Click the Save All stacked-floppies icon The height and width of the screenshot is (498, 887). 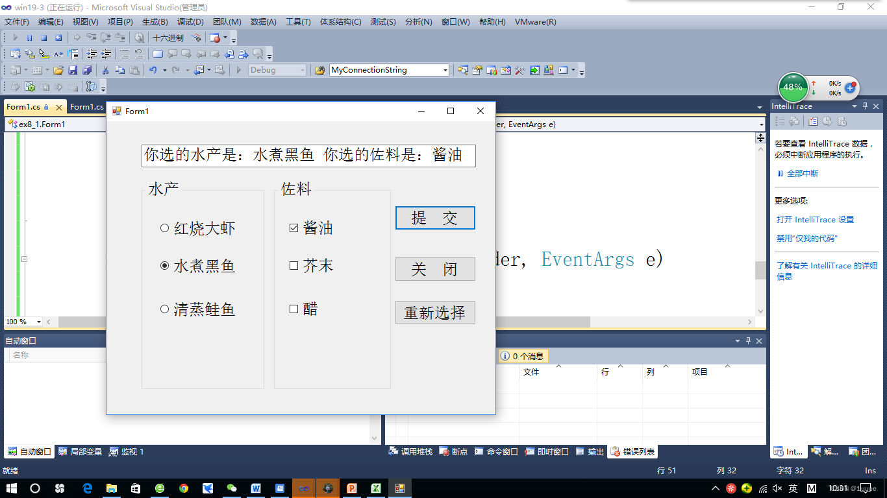click(x=87, y=70)
